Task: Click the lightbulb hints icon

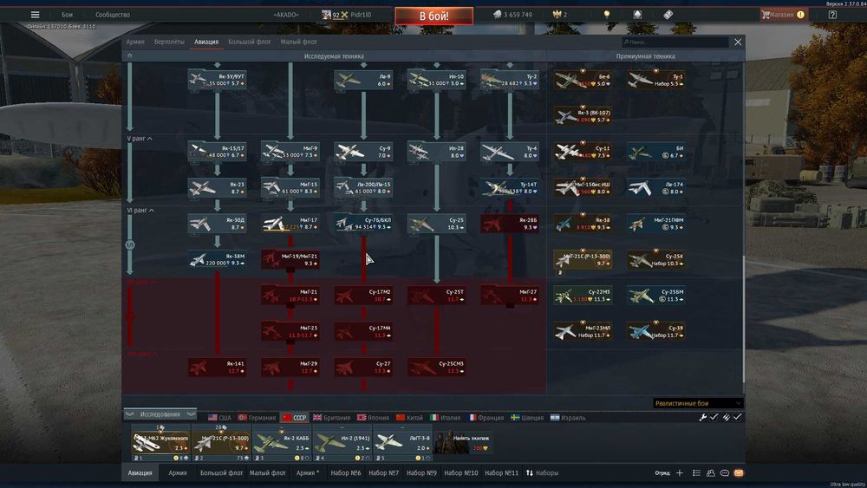Action: tap(607, 15)
